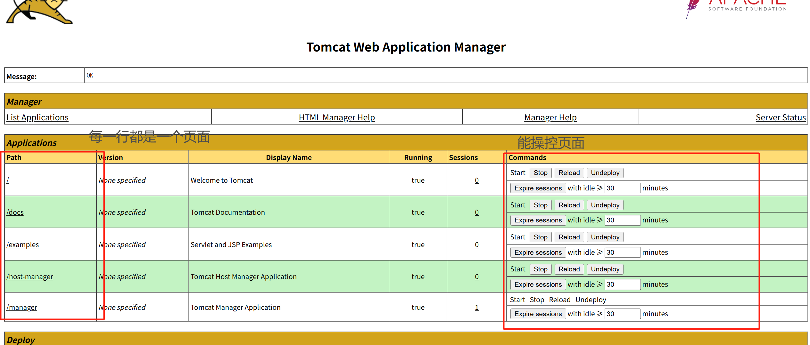
Task: Click the Tomcat Web Application Manager heading
Action: 406,47
